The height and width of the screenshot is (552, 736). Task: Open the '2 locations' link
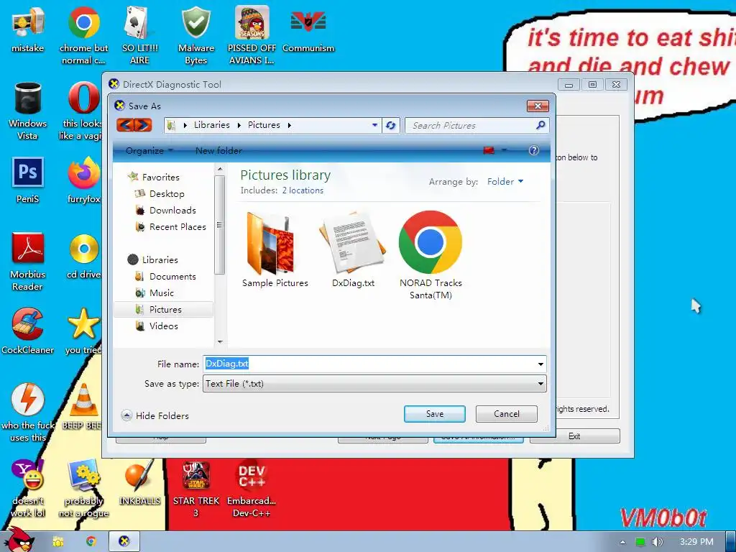[x=303, y=190]
